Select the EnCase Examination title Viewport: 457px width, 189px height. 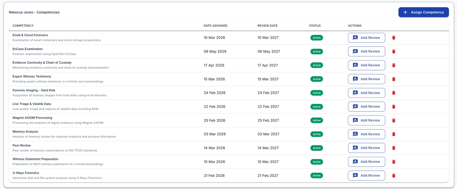pos(27,49)
